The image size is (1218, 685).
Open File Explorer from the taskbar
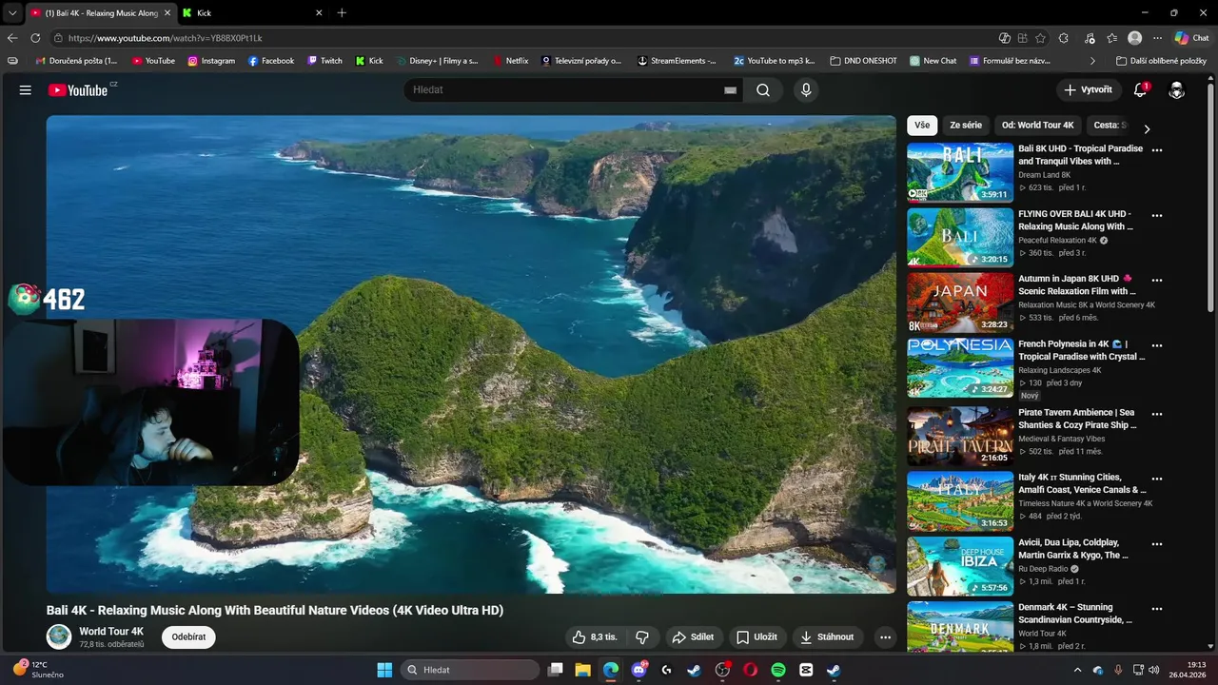coord(582,670)
